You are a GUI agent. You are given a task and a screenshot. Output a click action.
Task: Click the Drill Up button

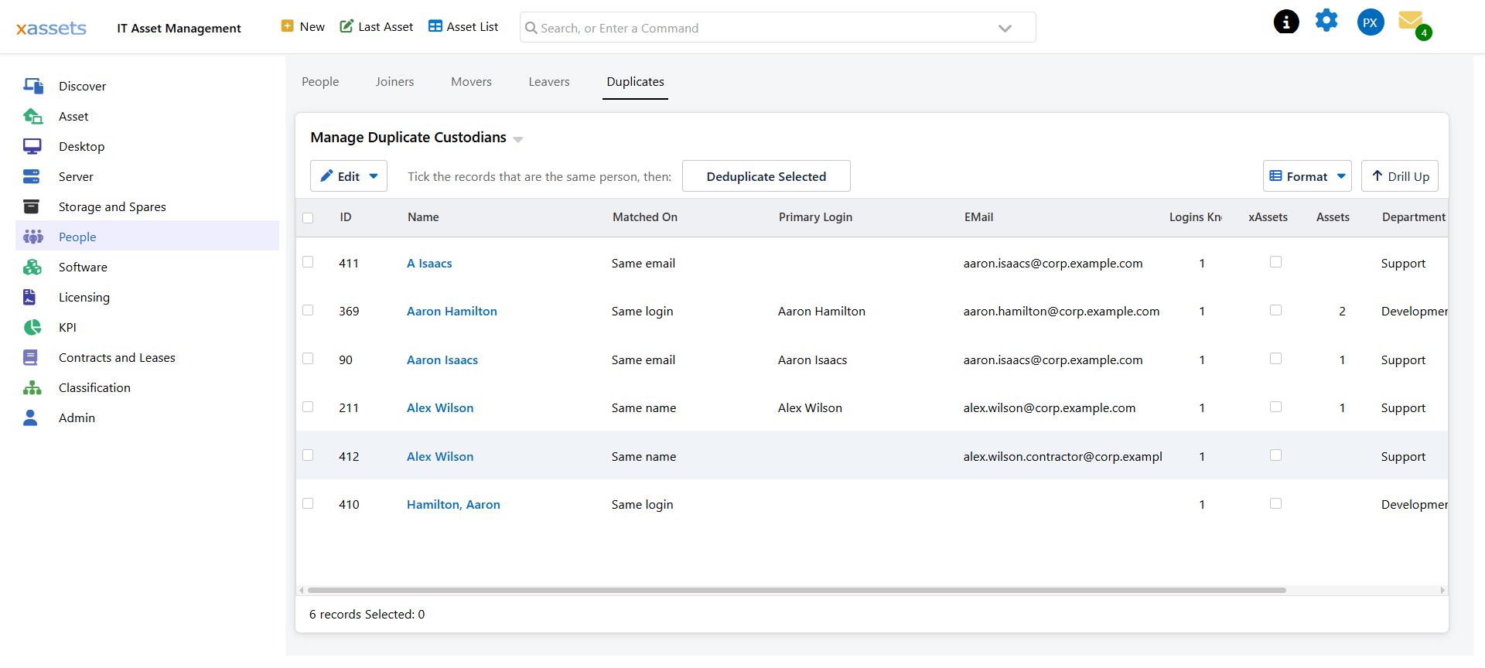(x=1400, y=176)
